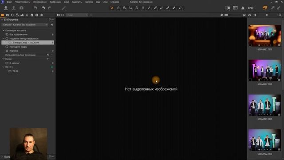Select the orange Select pointer cursor tool
The height and width of the screenshot is (160, 284).
point(112,8)
